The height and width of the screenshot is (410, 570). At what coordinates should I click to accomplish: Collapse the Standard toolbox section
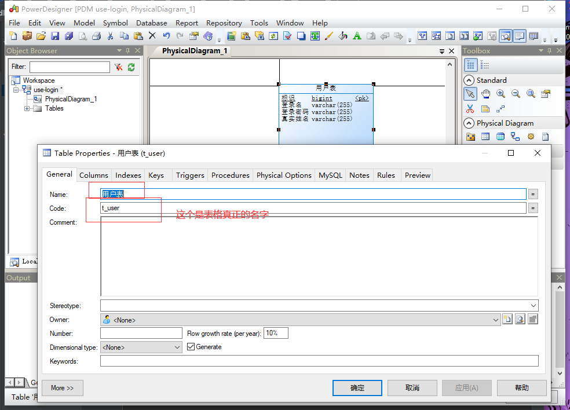coord(469,80)
